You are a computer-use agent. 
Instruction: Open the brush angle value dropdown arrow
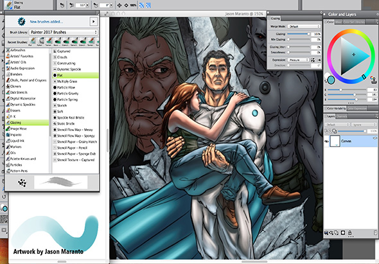coord(111,5)
